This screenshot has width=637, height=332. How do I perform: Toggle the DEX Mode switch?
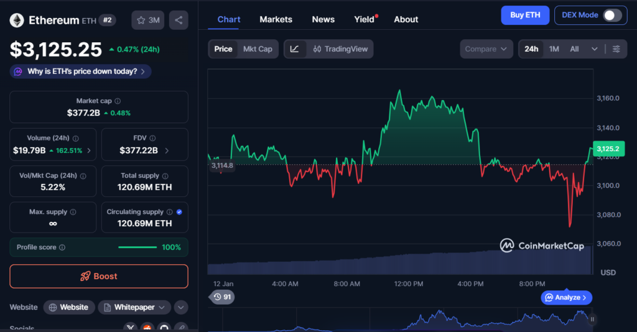click(612, 15)
